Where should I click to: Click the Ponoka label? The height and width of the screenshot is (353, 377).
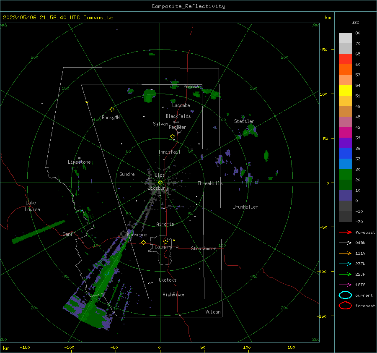click(x=191, y=86)
